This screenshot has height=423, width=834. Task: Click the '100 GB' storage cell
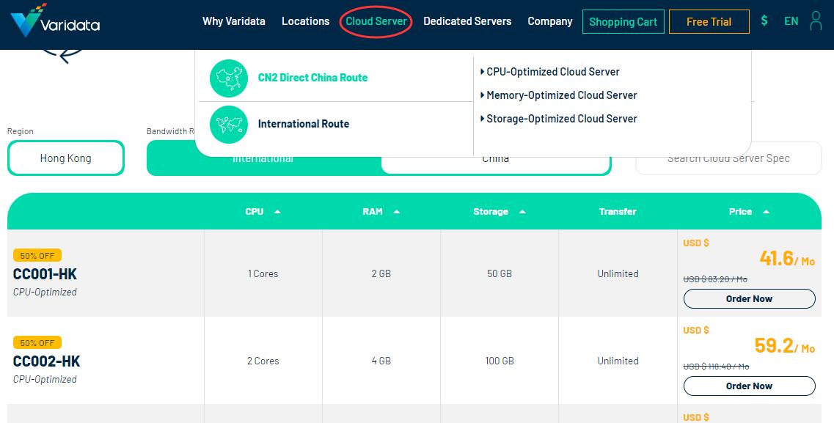pos(500,361)
